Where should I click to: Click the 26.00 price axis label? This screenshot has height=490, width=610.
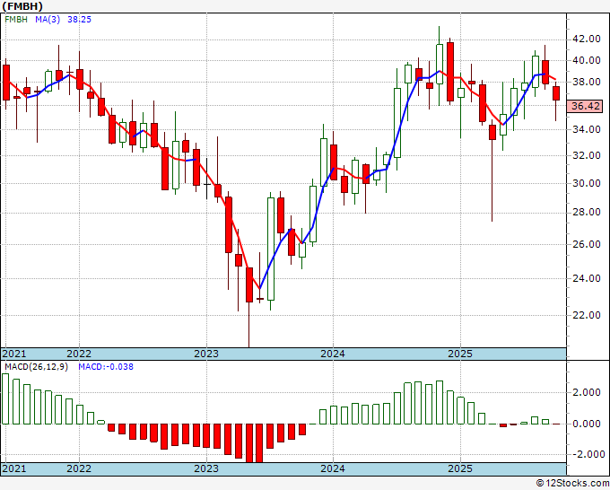click(586, 244)
